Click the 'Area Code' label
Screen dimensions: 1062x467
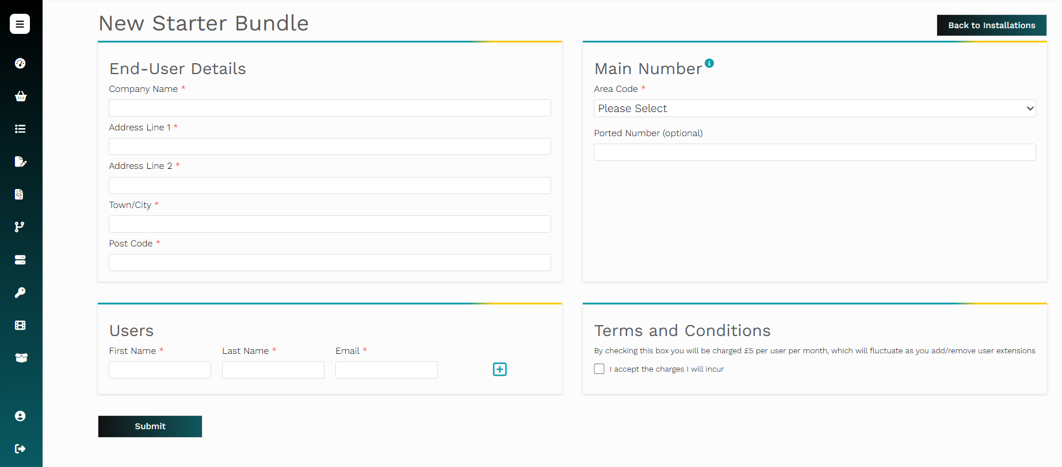pos(616,89)
